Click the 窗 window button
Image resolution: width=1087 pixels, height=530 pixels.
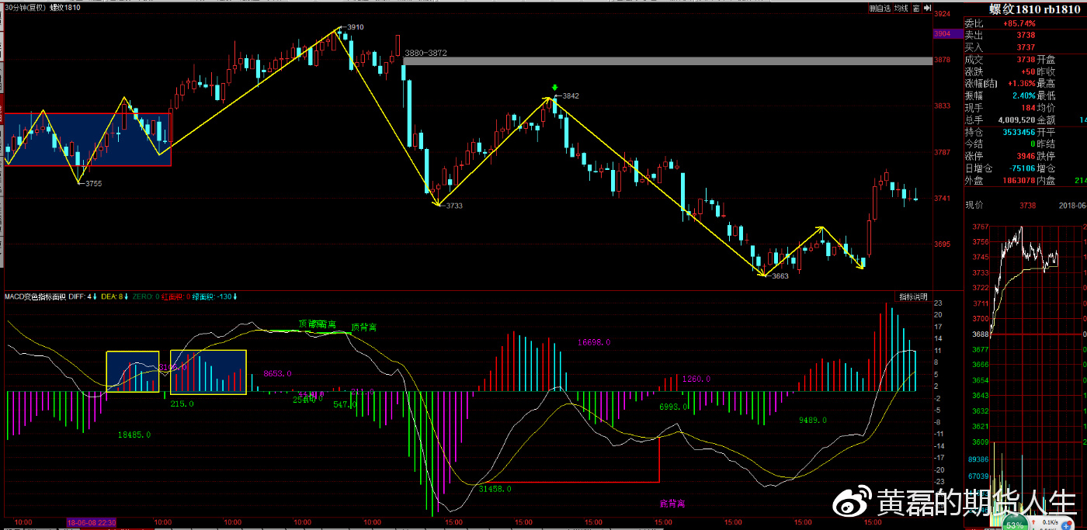pos(916,8)
